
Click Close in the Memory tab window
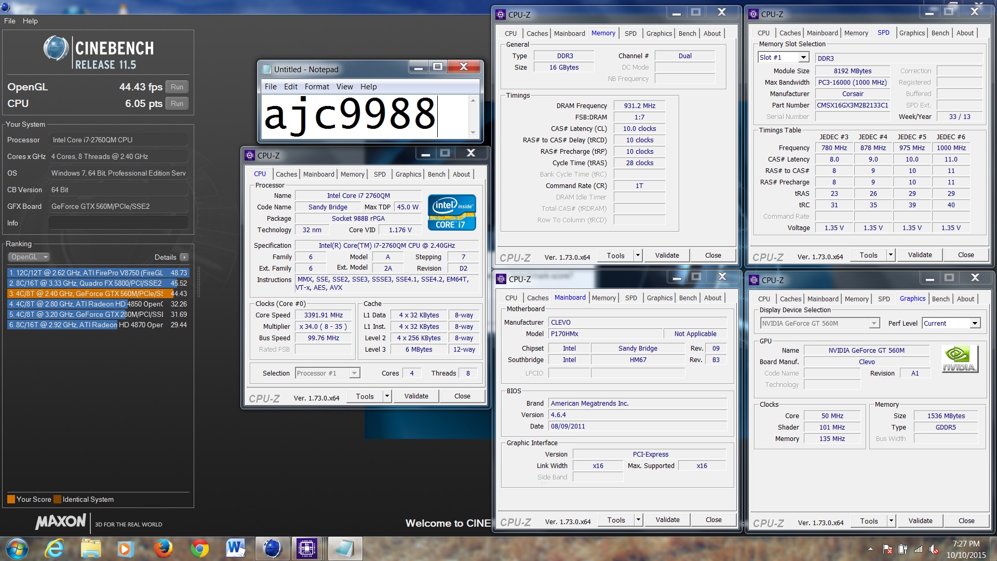click(x=713, y=255)
